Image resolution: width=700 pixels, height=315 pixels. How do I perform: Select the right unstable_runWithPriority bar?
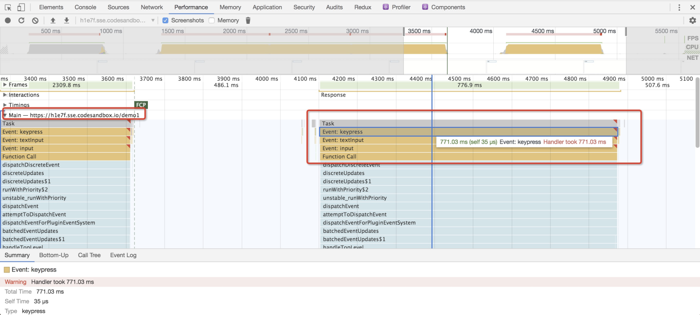[469, 198]
